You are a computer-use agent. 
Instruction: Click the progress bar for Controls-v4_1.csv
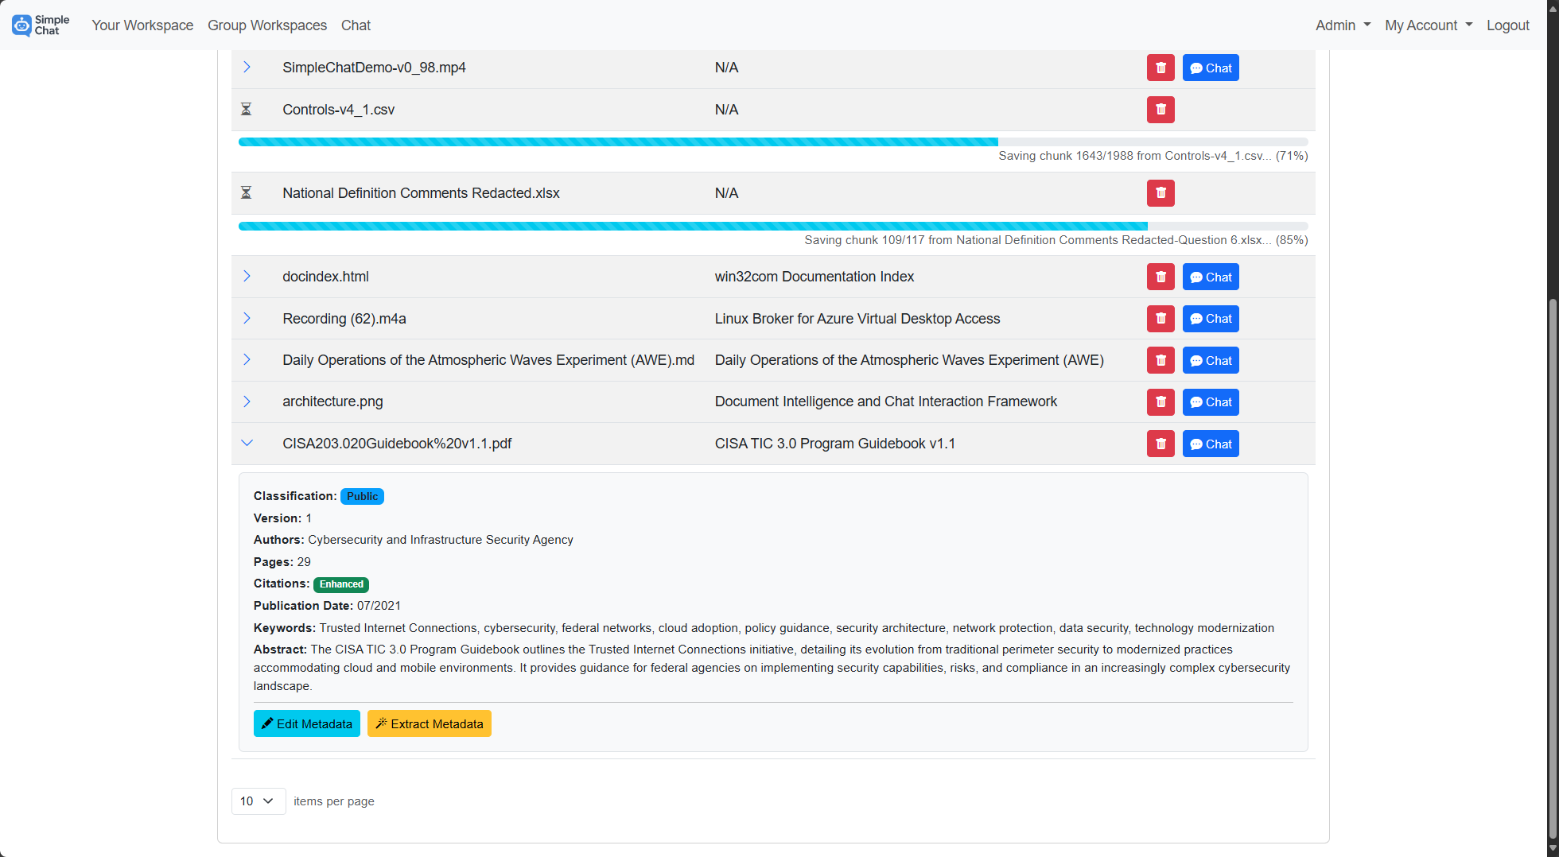click(x=716, y=142)
